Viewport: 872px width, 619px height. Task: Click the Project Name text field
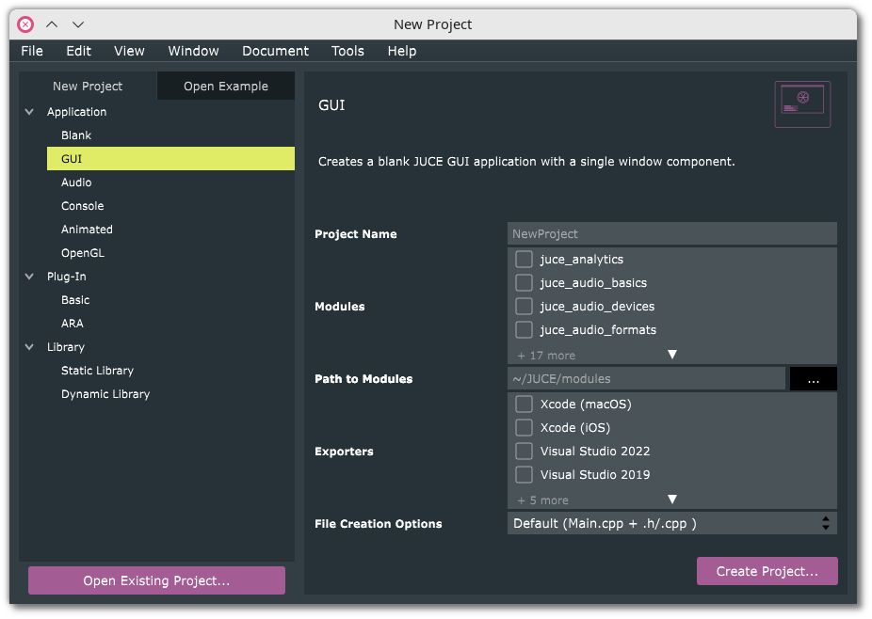[x=671, y=233]
